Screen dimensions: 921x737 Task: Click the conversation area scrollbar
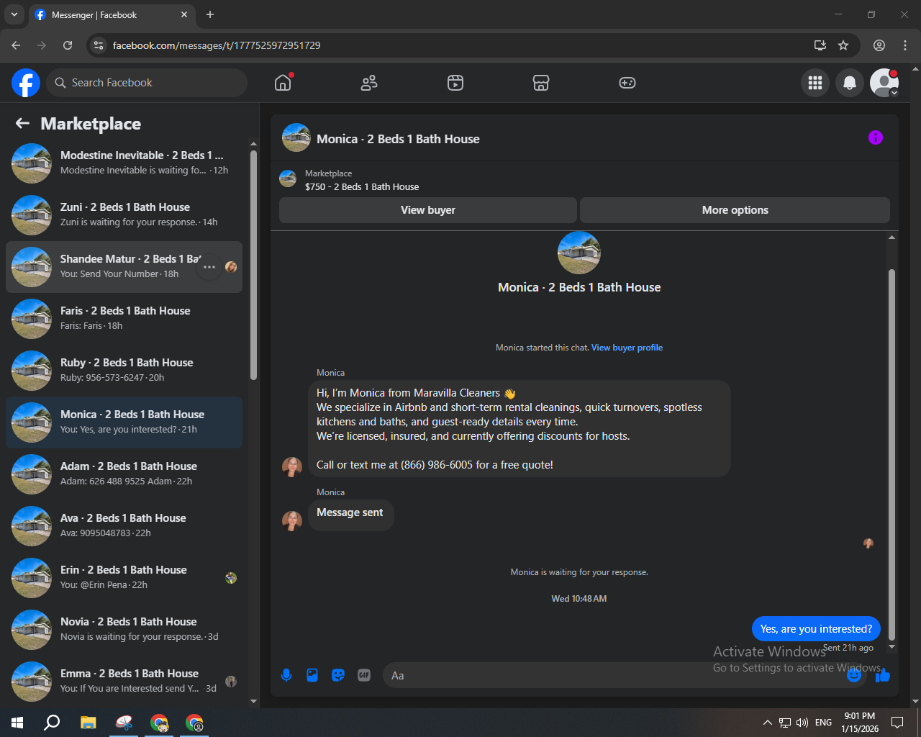[891, 455]
